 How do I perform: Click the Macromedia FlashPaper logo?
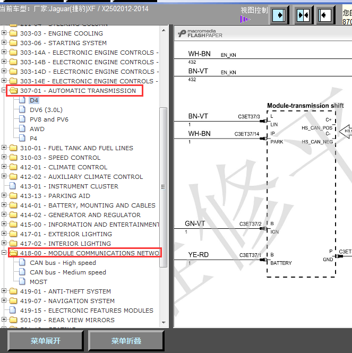click(x=200, y=33)
